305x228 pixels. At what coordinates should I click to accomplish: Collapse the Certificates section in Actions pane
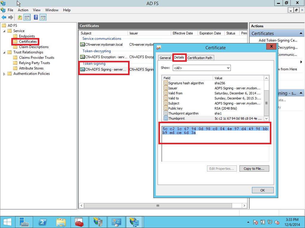(x=301, y=33)
